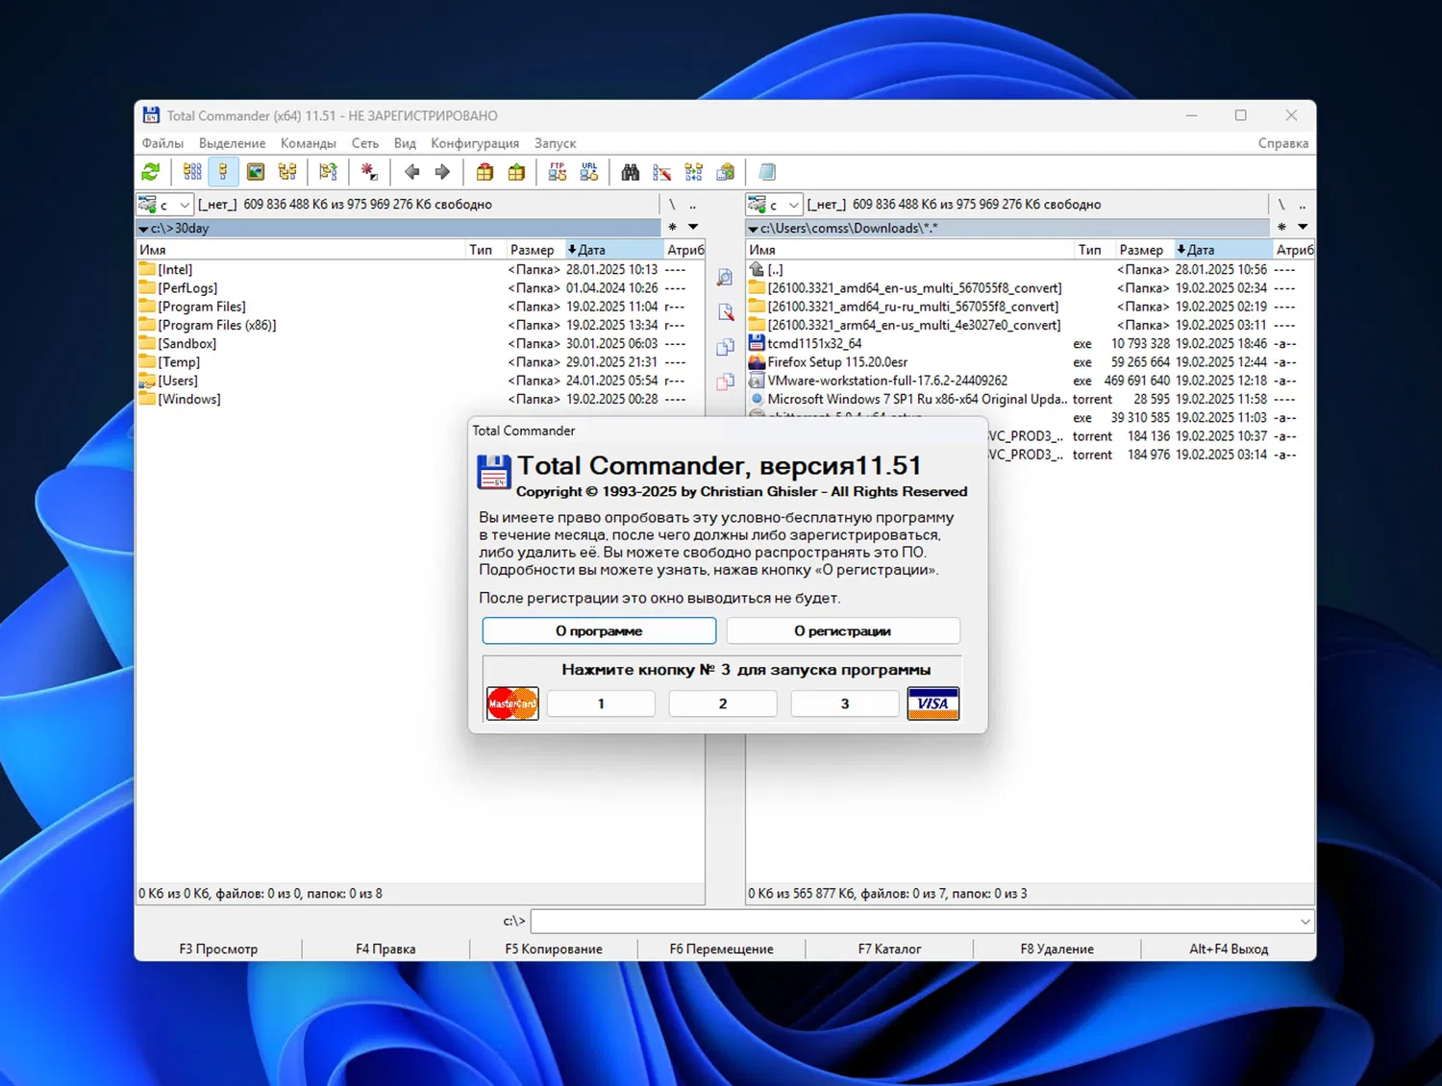Click the copy file names icon
Viewport: 1442px width, 1086px height.
click(726, 172)
